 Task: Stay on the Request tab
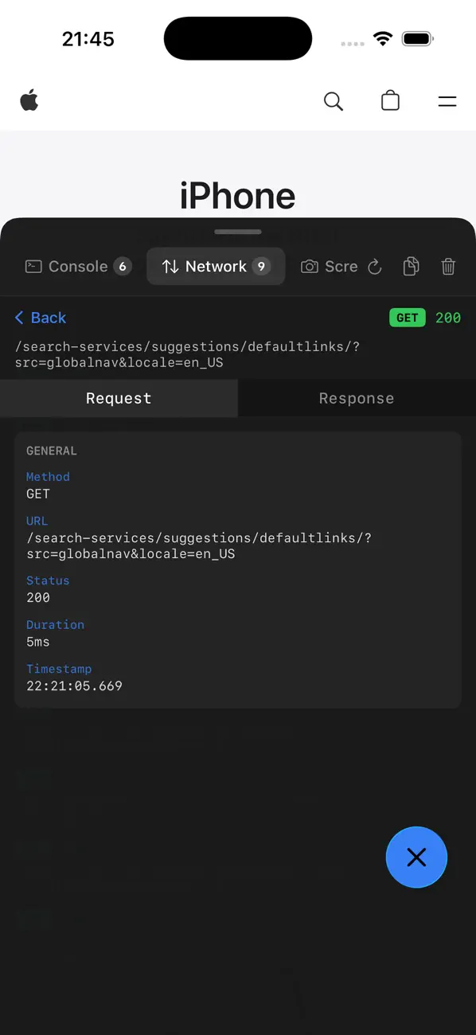pyautogui.click(x=118, y=398)
